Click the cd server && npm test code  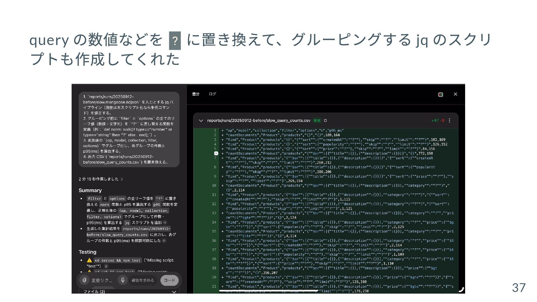(x=117, y=260)
